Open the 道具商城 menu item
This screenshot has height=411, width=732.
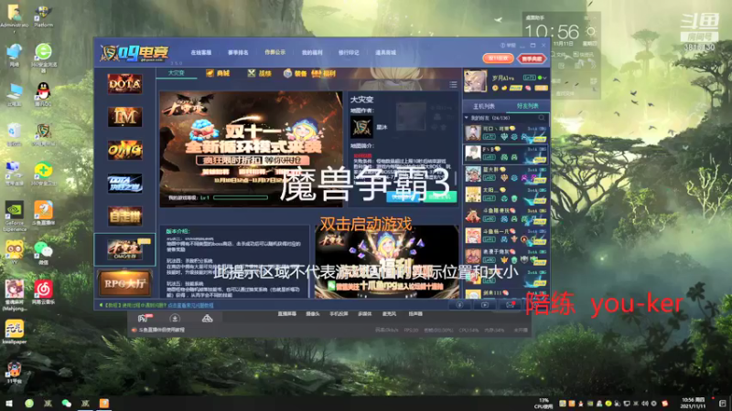pos(385,53)
